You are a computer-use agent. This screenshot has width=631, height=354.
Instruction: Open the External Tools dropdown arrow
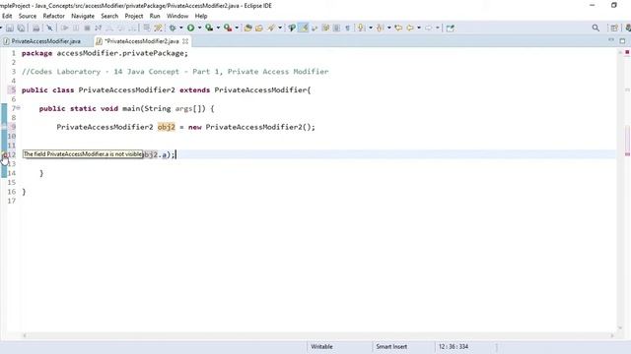click(x=237, y=29)
